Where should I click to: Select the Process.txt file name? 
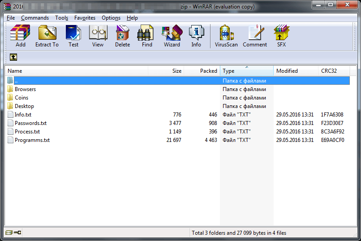(27, 132)
